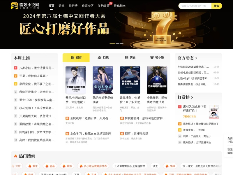Open 道娃带狗，一卦999 entry
The image size is (233, 175).
(194, 130)
